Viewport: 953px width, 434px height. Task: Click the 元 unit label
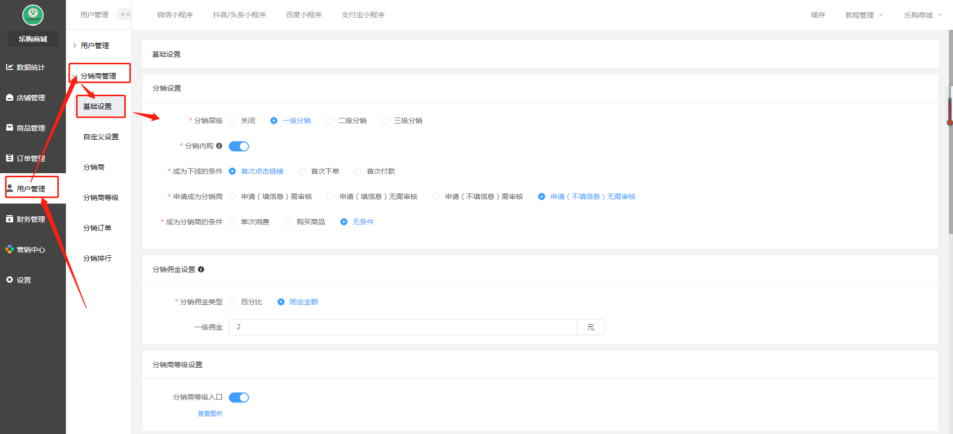pyautogui.click(x=590, y=327)
